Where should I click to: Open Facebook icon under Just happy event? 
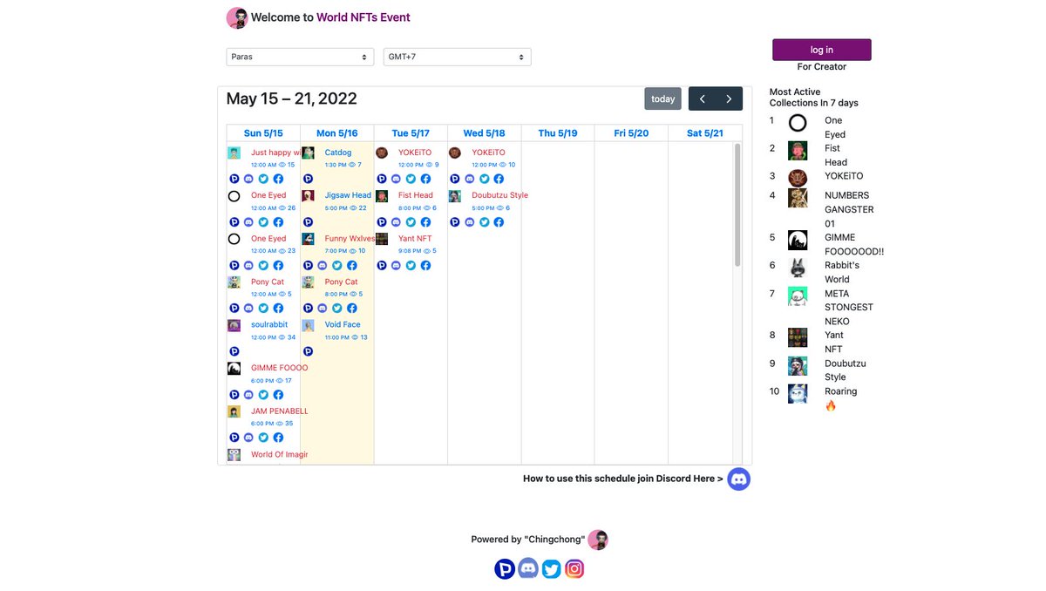(x=278, y=179)
